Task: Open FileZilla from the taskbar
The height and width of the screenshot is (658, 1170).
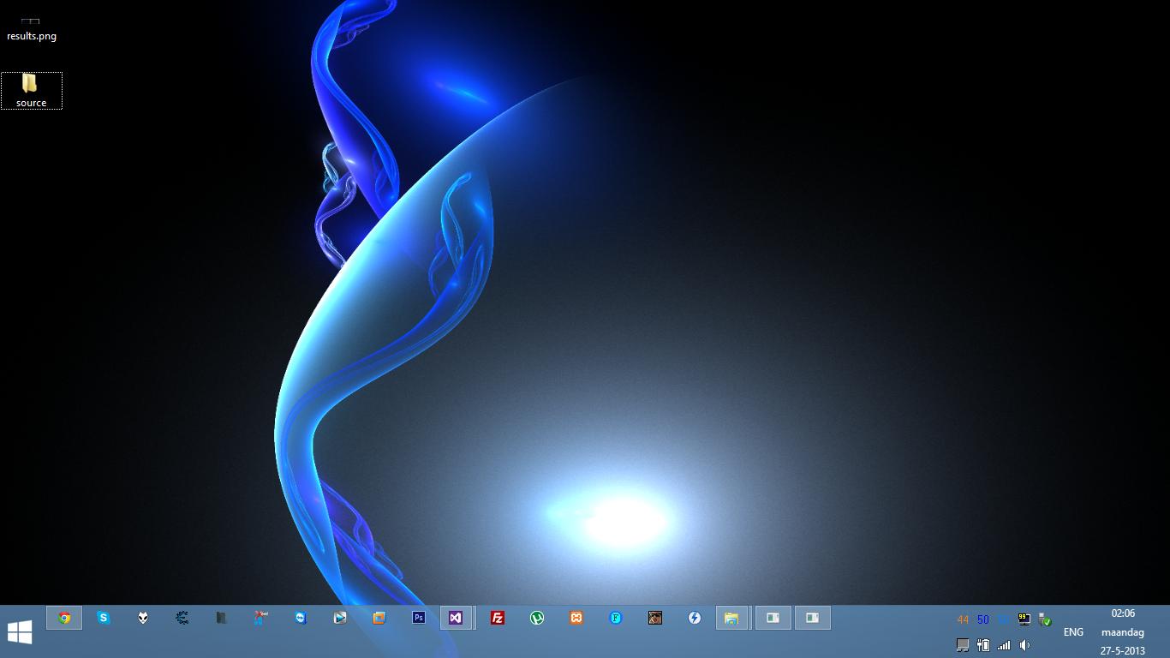Action: pyautogui.click(x=498, y=618)
